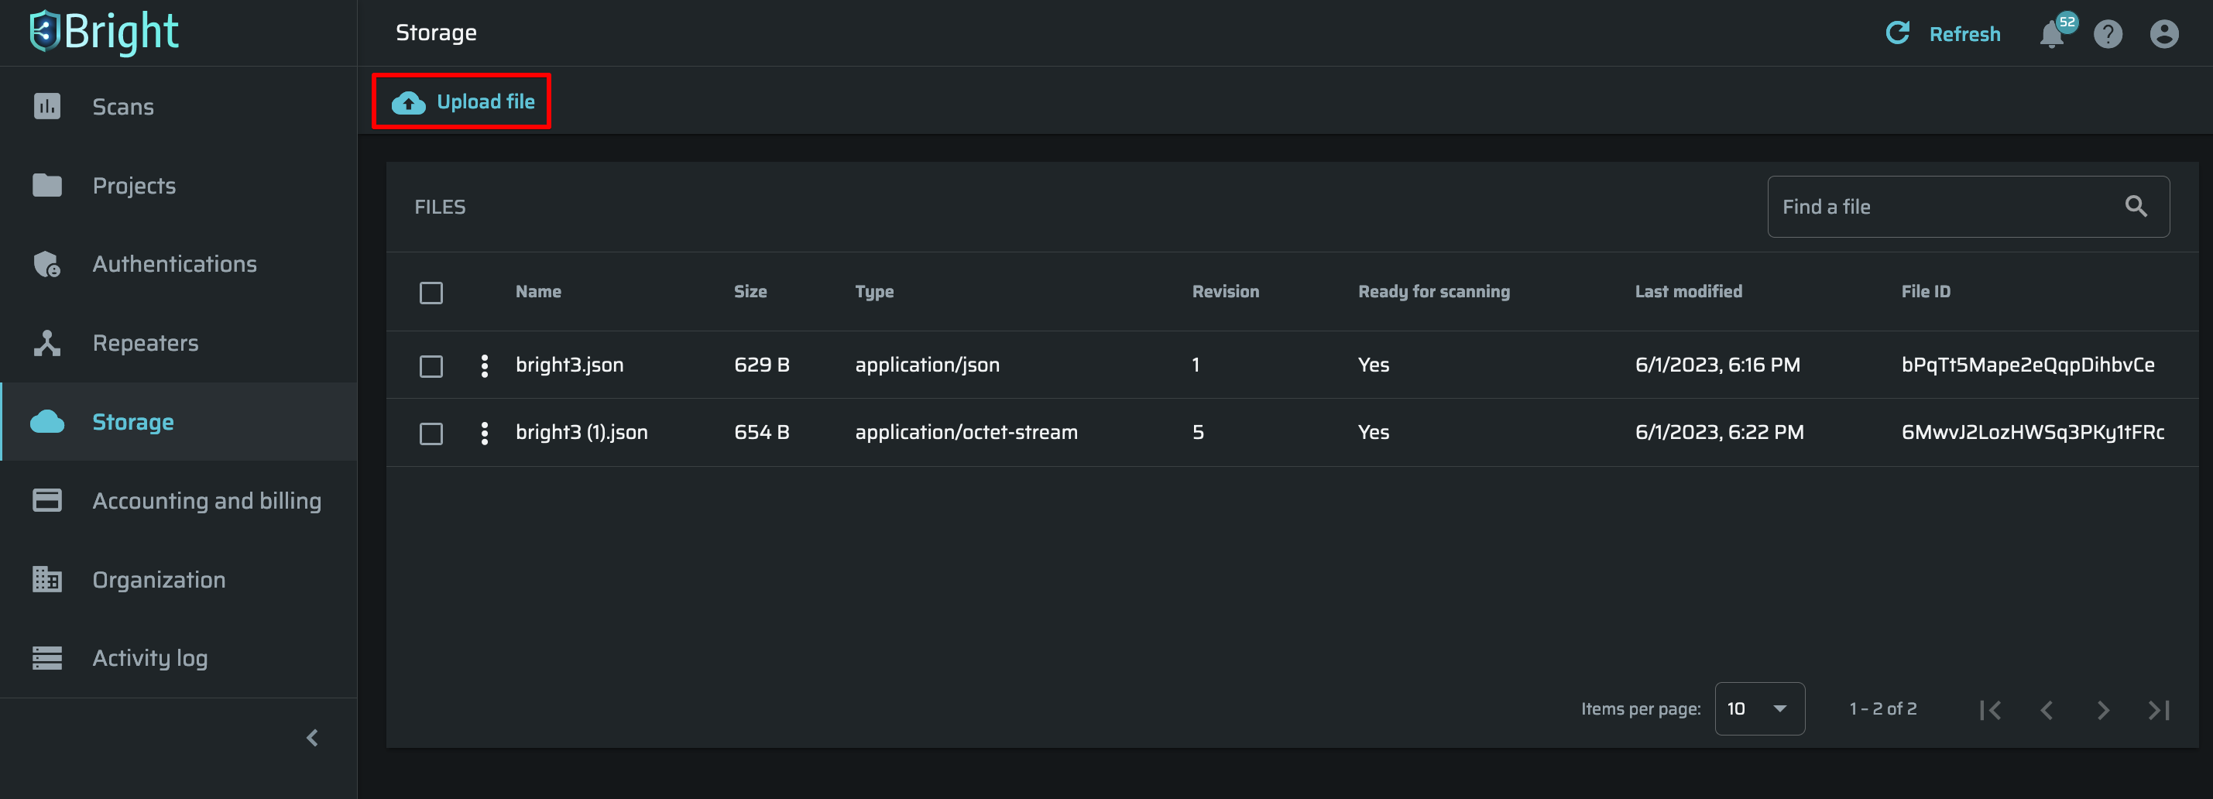Click the Activity log list icon
The height and width of the screenshot is (799, 2213).
(47, 658)
